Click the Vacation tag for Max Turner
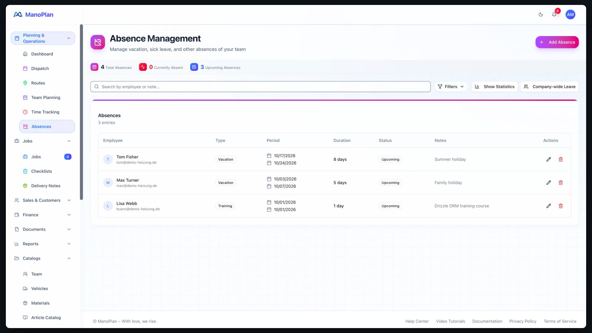 (x=225, y=183)
